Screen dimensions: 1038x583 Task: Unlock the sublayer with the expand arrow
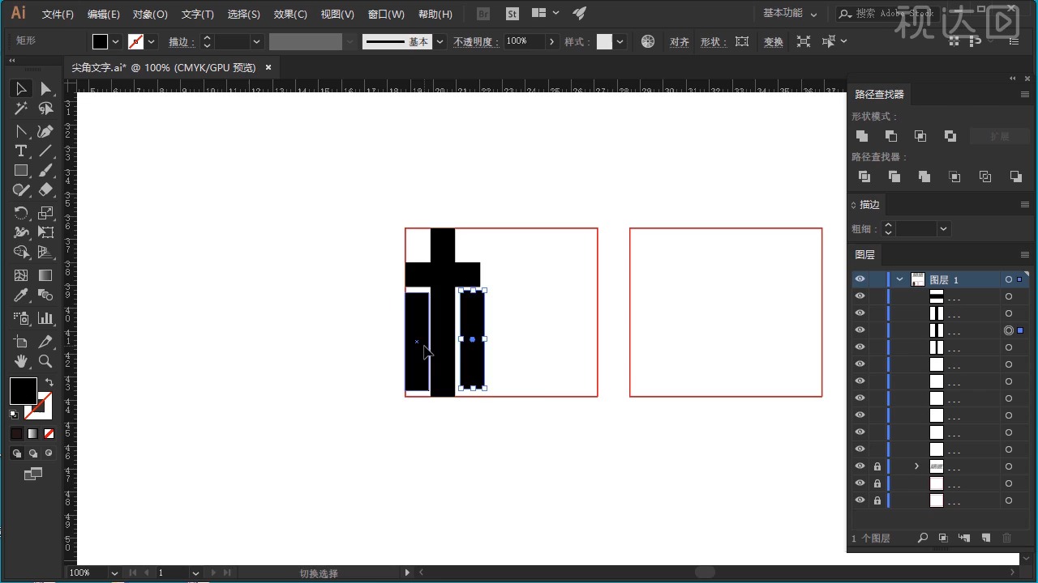click(877, 466)
